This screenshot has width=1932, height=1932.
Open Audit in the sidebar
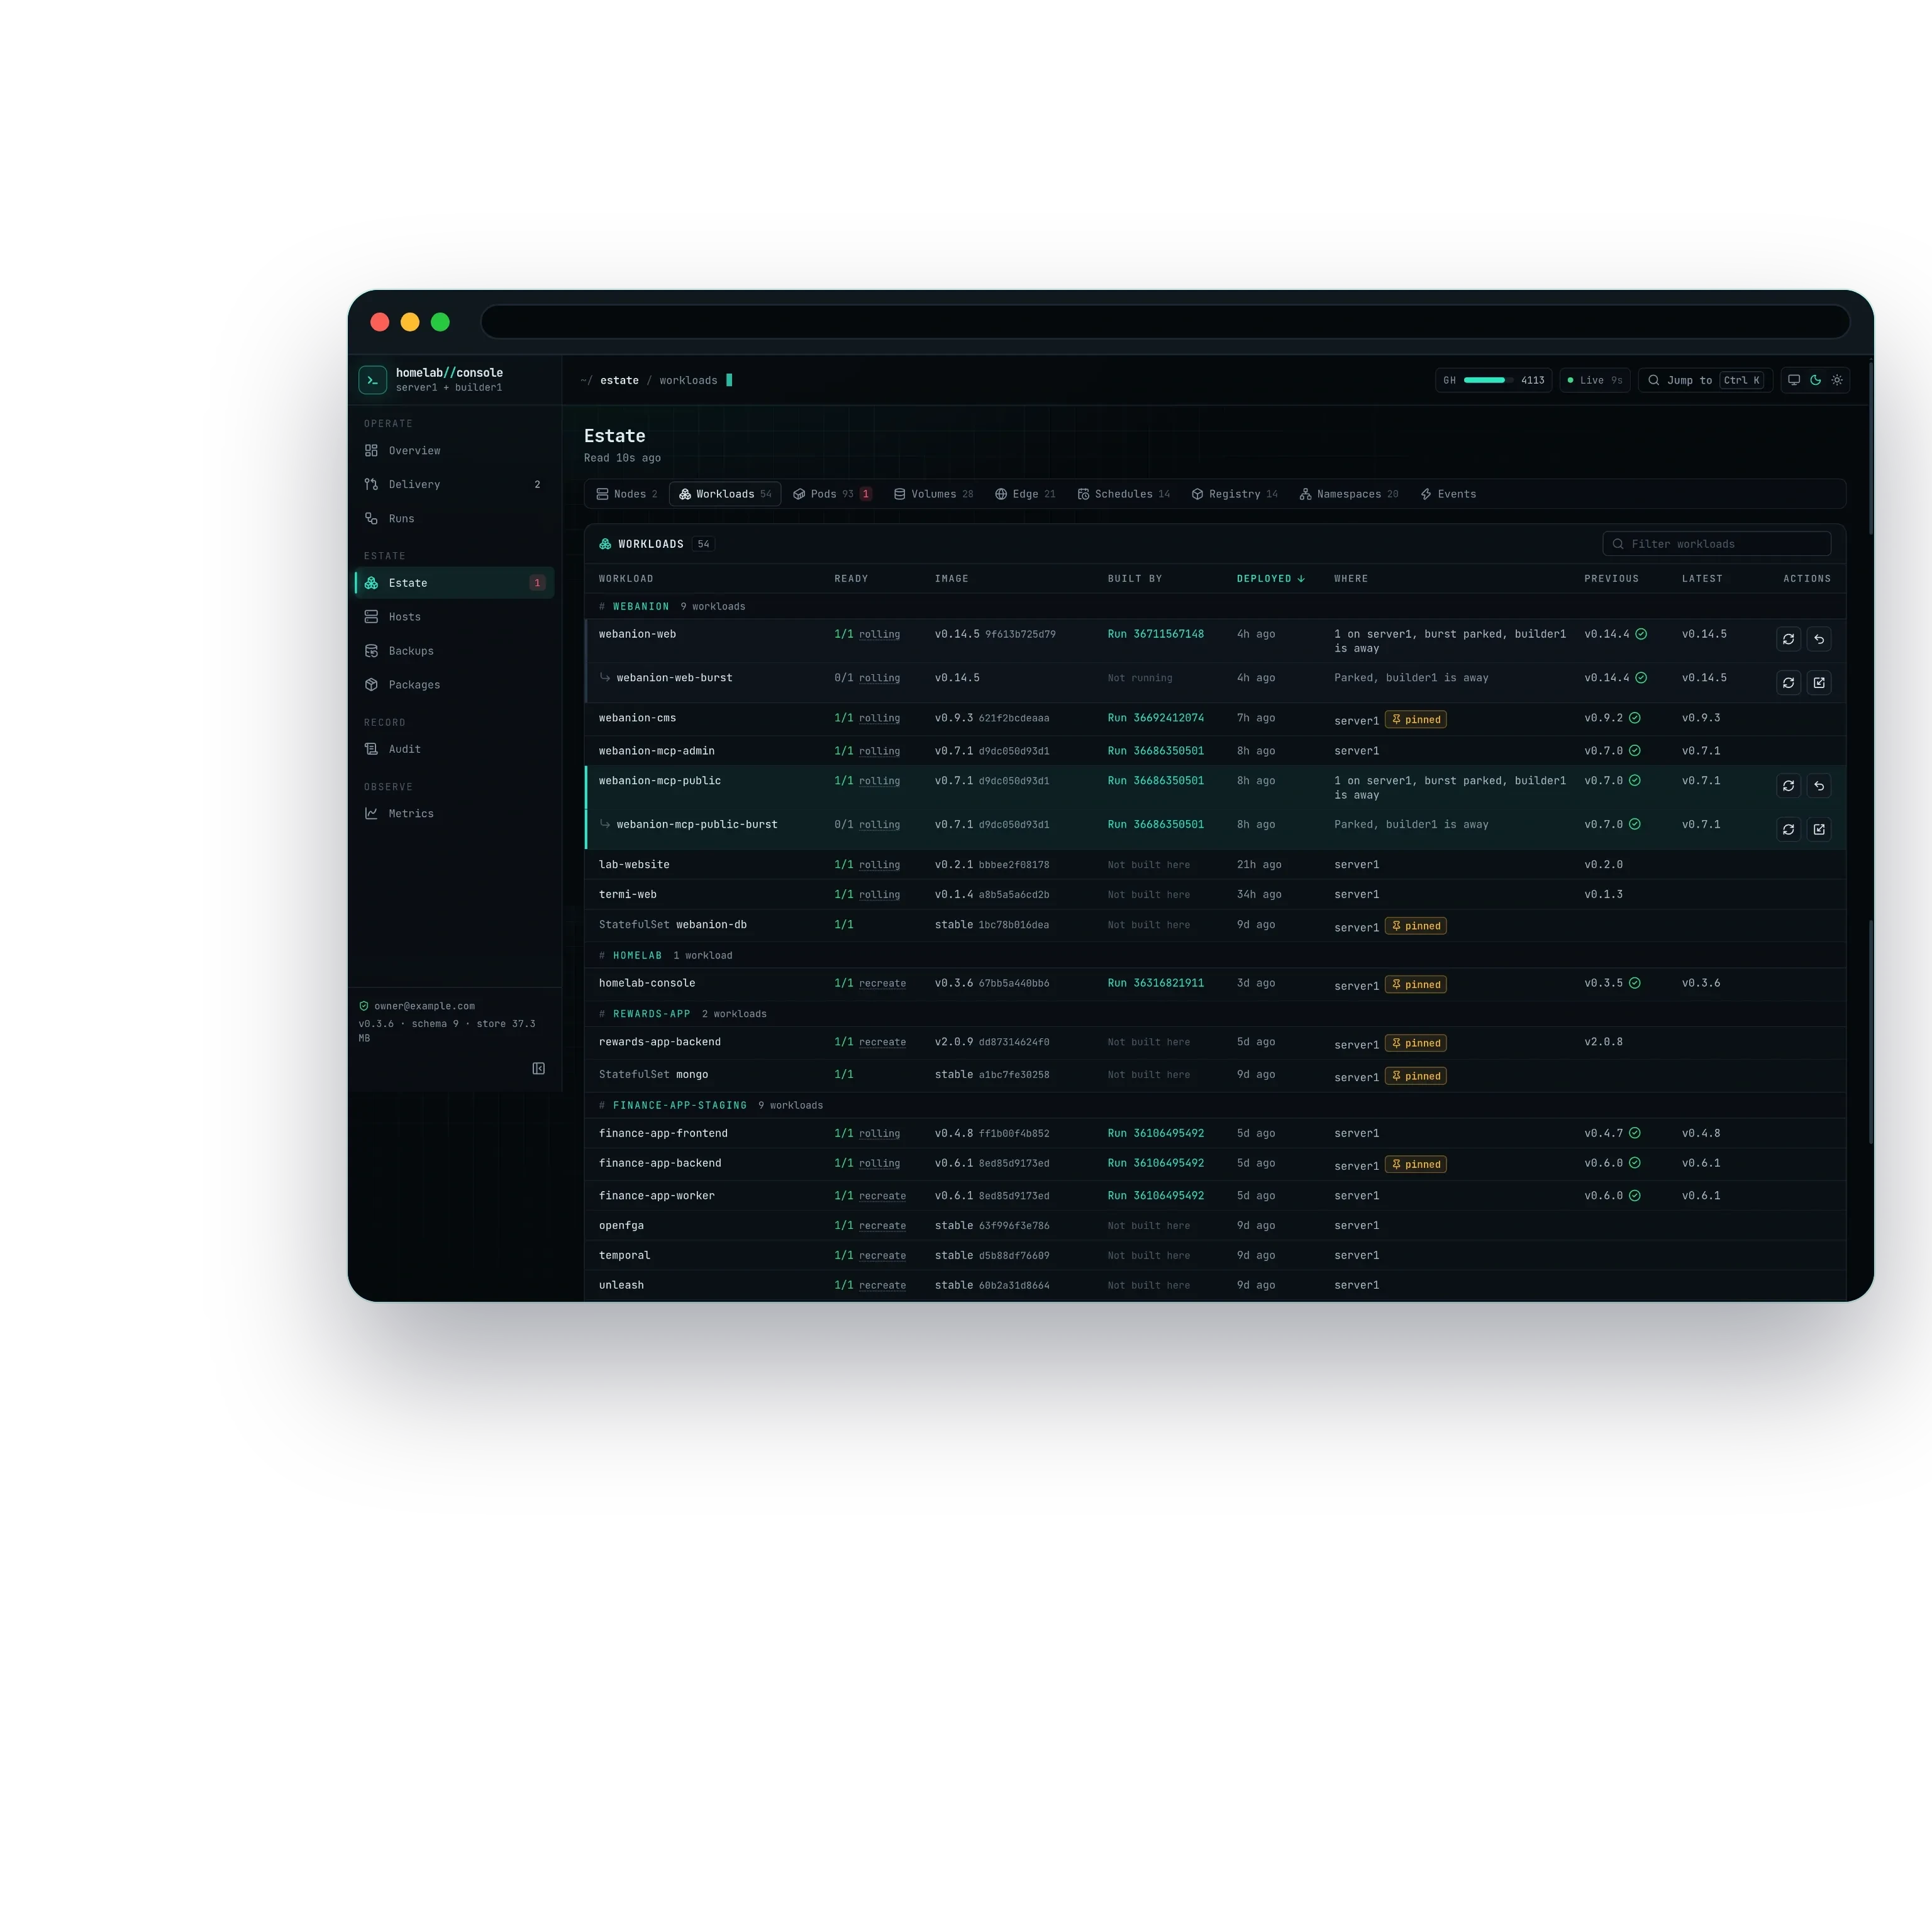point(454,749)
